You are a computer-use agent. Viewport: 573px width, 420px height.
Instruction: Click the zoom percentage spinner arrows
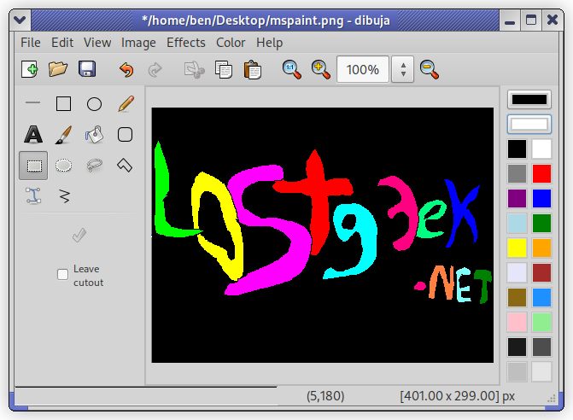tap(403, 69)
